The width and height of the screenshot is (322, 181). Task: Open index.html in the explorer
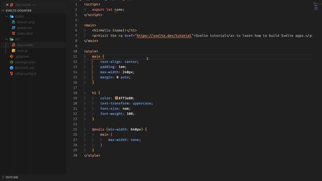25,34
